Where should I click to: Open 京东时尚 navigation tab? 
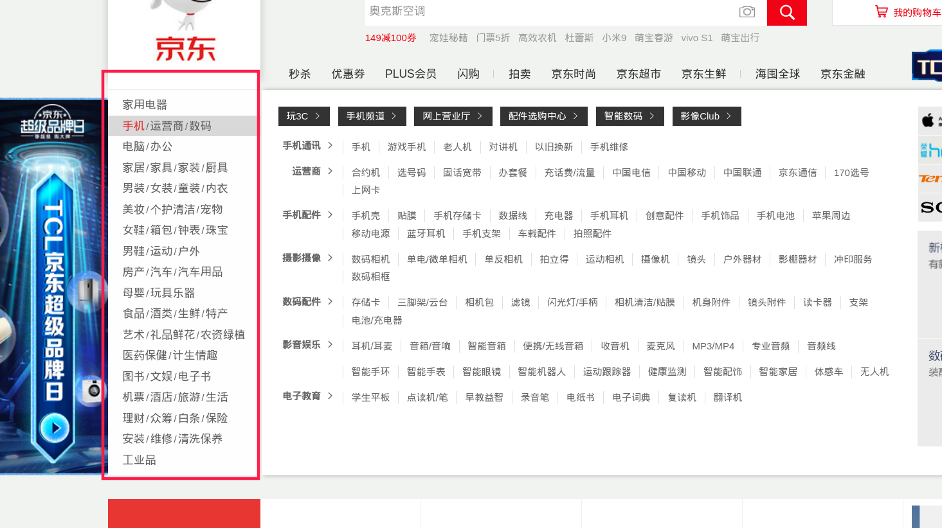573,74
